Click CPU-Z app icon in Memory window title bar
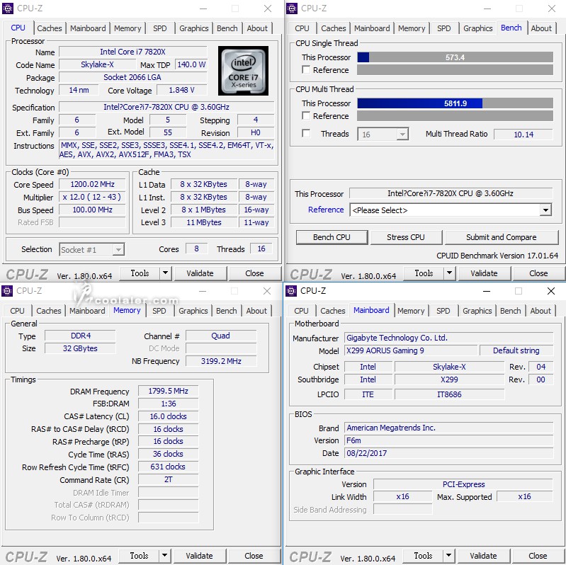566x565 pixels. coord(7,290)
